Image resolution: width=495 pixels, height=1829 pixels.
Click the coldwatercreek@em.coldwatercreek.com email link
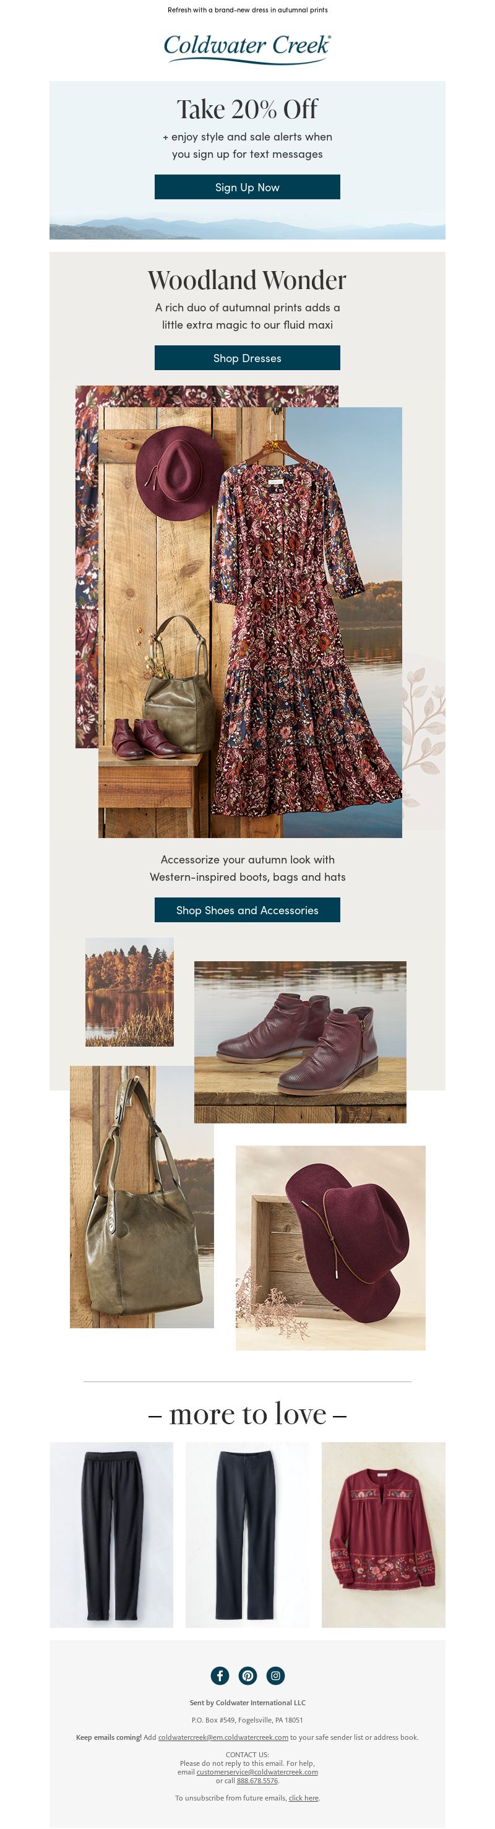point(223,1737)
